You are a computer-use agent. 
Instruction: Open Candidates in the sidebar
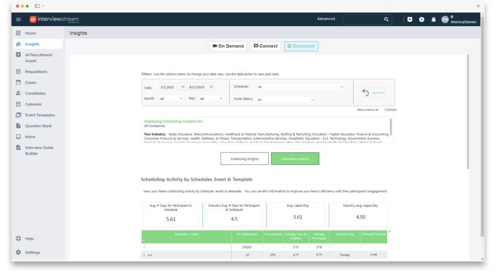[x=35, y=93]
